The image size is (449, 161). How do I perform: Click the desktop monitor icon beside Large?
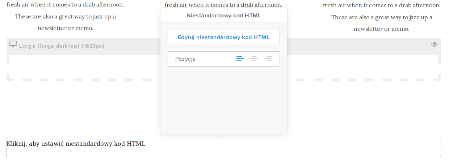pos(13,44)
